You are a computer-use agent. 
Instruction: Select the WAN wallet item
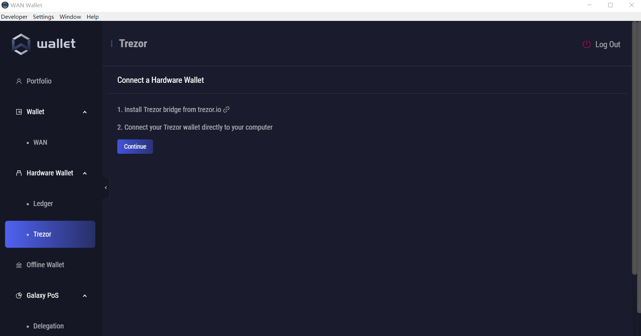pyautogui.click(x=50, y=143)
